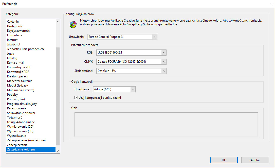Select Wymiarowanie (3D) category
This screenshot has width=275, height=168.
[31, 131]
